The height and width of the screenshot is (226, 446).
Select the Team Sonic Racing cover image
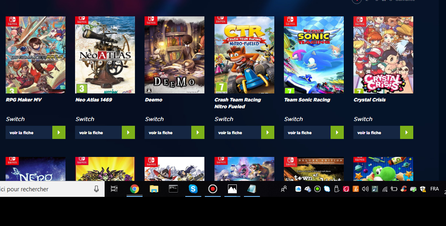click(314, 55)
